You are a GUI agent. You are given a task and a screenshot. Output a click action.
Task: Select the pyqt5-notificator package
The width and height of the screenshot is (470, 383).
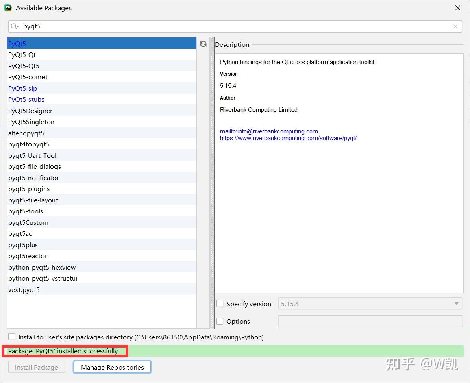click(x=102, y=178)
